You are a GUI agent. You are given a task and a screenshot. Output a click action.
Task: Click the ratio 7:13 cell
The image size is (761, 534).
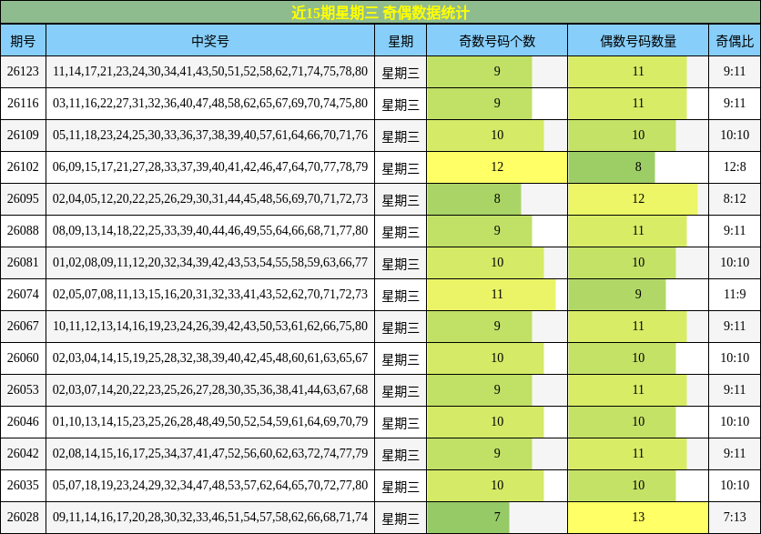tap(735, 517)
